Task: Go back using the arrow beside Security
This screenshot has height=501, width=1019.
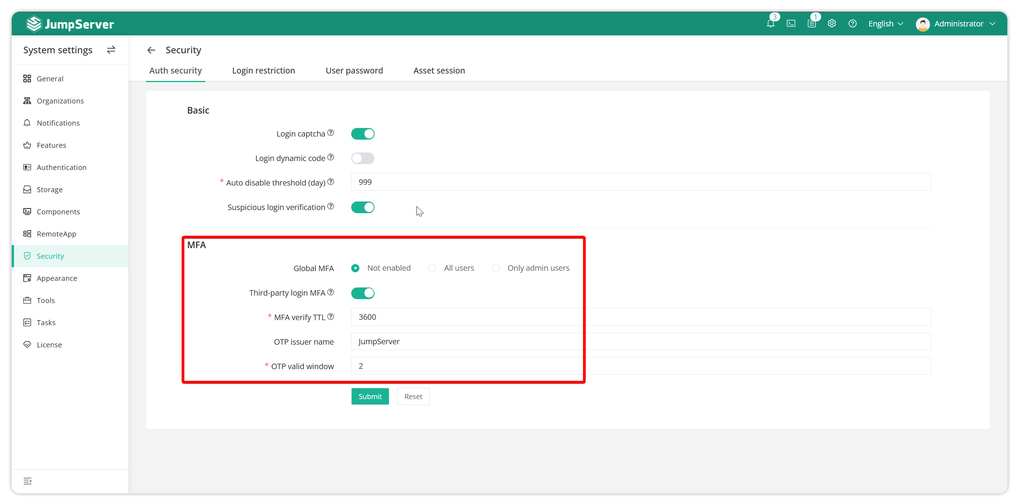Action: click(151, 50)
